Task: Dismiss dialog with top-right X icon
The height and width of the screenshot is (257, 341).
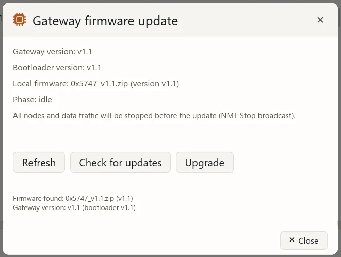Action: [x=320, y=20]
